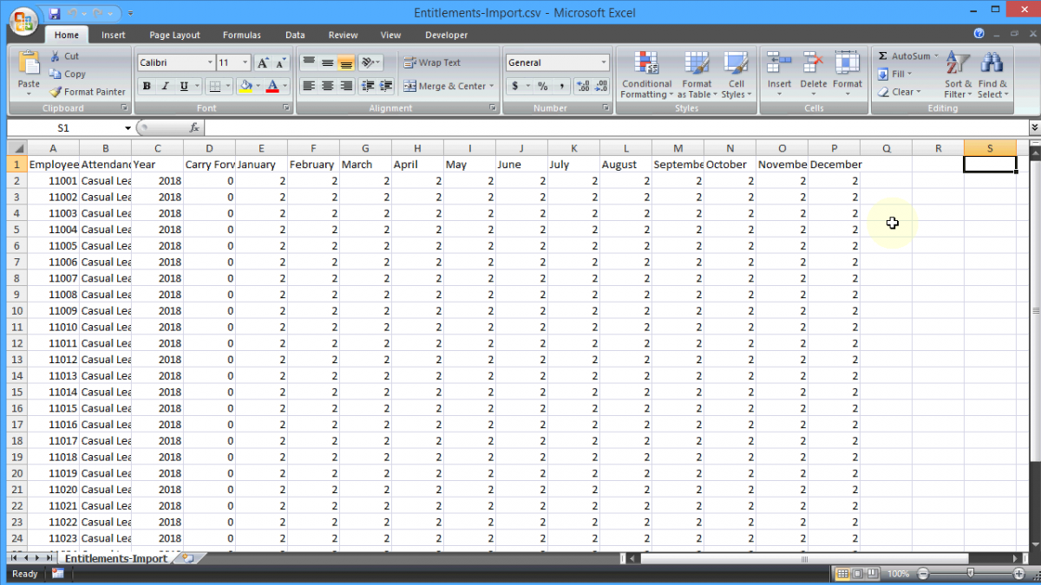1041x585 pixels.
Task: Click the Cell Styles button
Action: [x=737, y=75]
